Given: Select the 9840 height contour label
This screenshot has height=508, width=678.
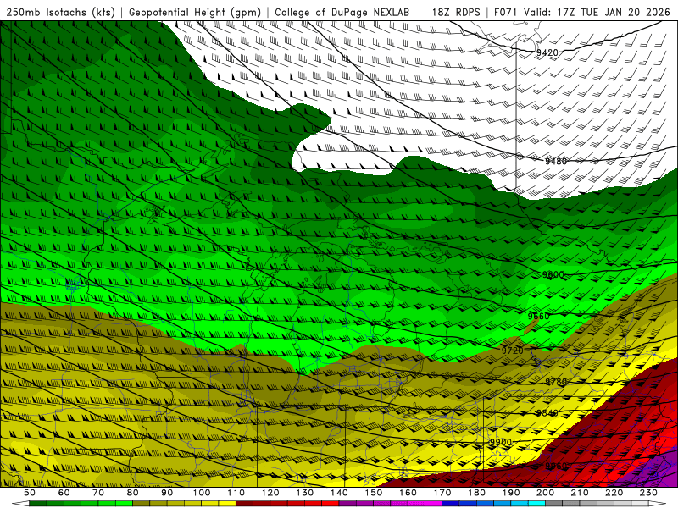Looking at the screenshot, I should 547,413.
